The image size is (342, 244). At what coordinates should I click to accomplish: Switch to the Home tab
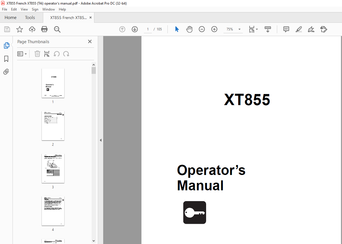click(11, 18)
